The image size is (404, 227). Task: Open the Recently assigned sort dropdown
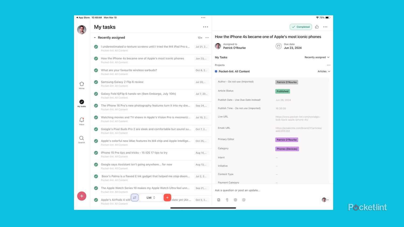point(317,57)
